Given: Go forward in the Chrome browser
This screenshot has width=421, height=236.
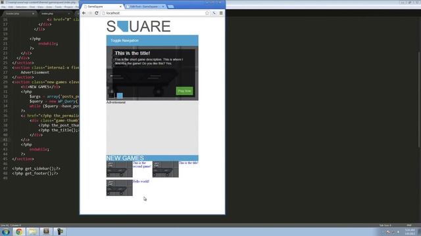Looking at the screenshot, I should point(90,13).
